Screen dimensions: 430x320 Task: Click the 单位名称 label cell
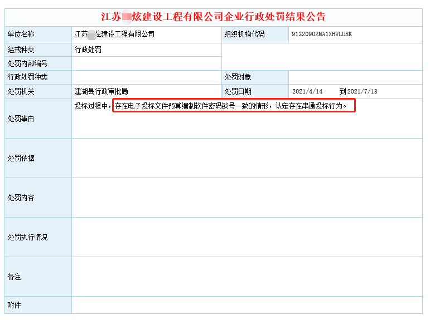pos(21,35)
